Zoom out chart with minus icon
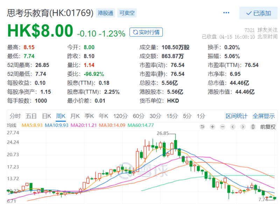Image resolution: width=280 pixels, height=204 pixels. (x=223, y=127)
